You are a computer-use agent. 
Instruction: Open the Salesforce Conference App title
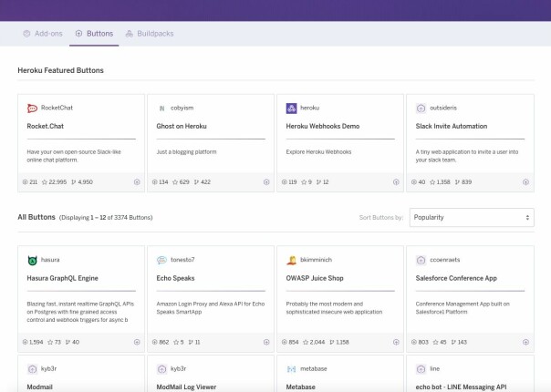(456, 278)
